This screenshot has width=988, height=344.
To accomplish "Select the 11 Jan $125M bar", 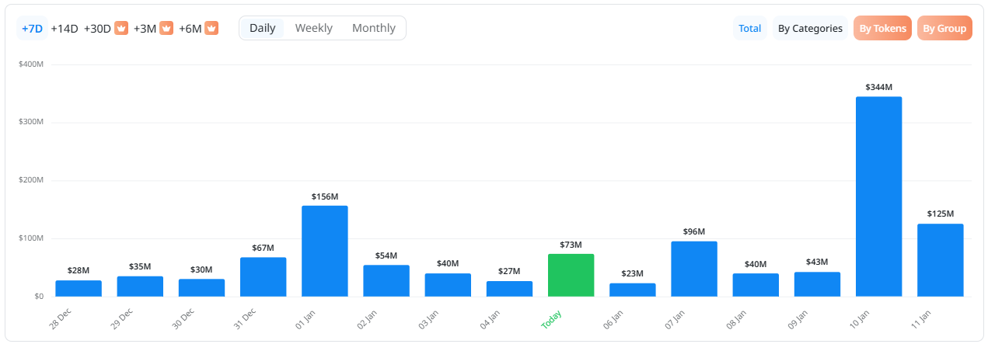I will (940, 260).
